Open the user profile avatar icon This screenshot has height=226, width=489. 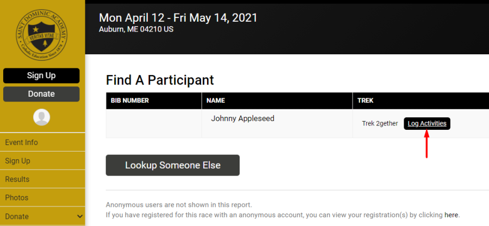(x=41, y=117)
